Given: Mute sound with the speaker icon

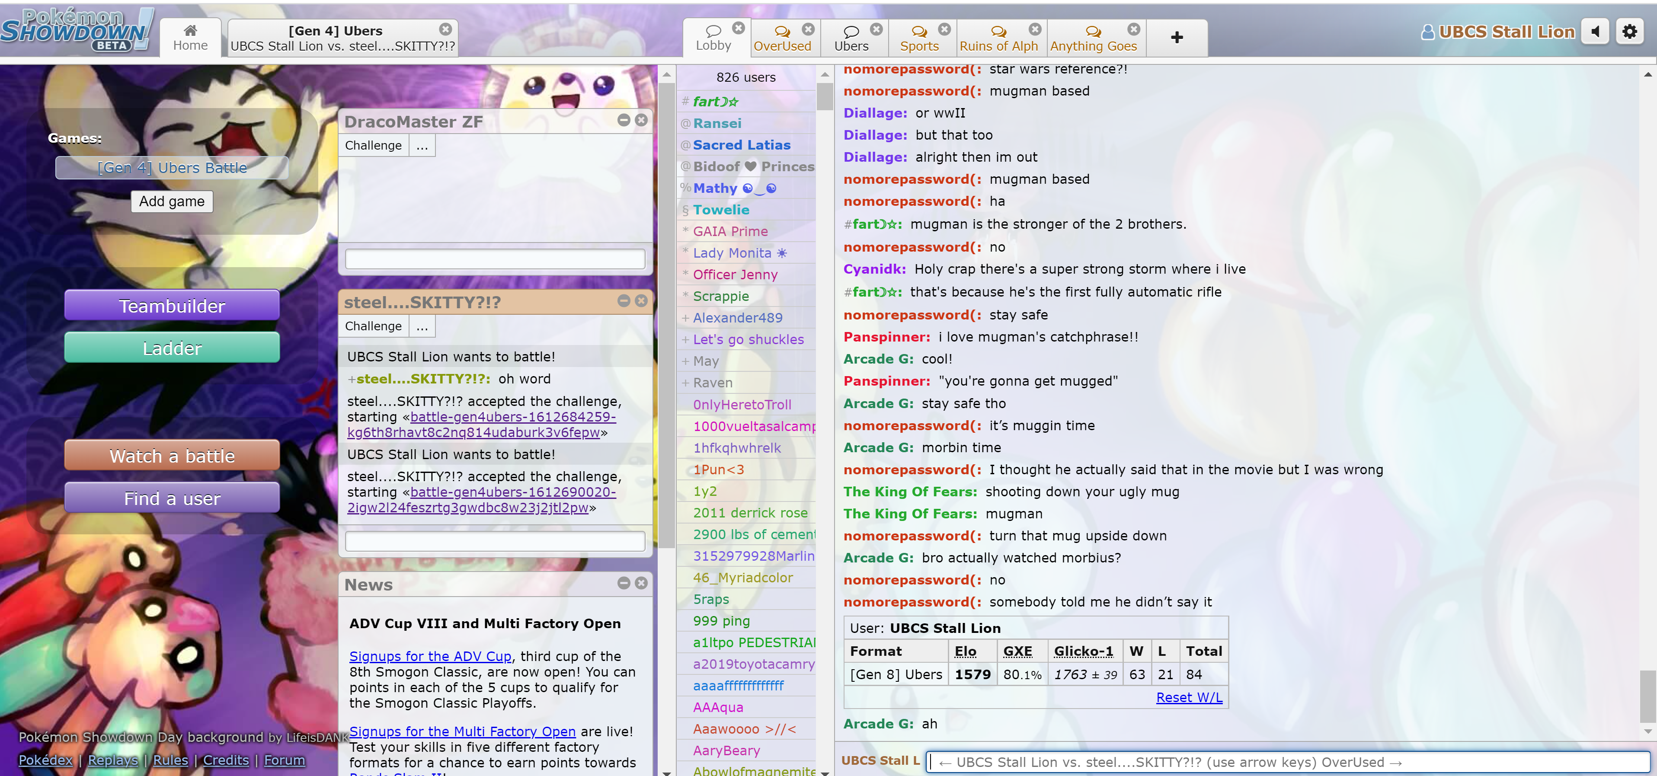Looking at the screenshot, I should (x=1595, y=32).
